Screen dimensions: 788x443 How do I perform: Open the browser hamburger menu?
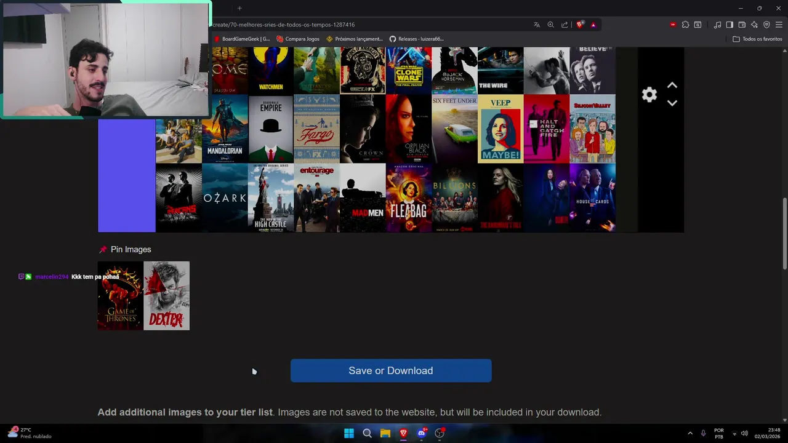(x=779, y=25)
